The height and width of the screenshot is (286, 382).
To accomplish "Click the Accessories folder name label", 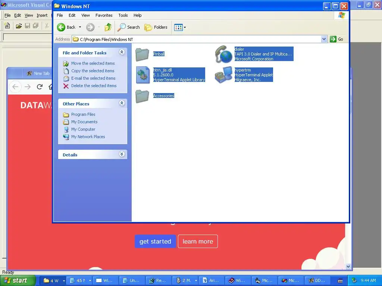I will coord(163,96).
